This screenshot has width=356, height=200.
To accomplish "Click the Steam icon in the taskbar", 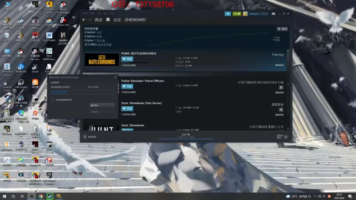I will [49, 196].
